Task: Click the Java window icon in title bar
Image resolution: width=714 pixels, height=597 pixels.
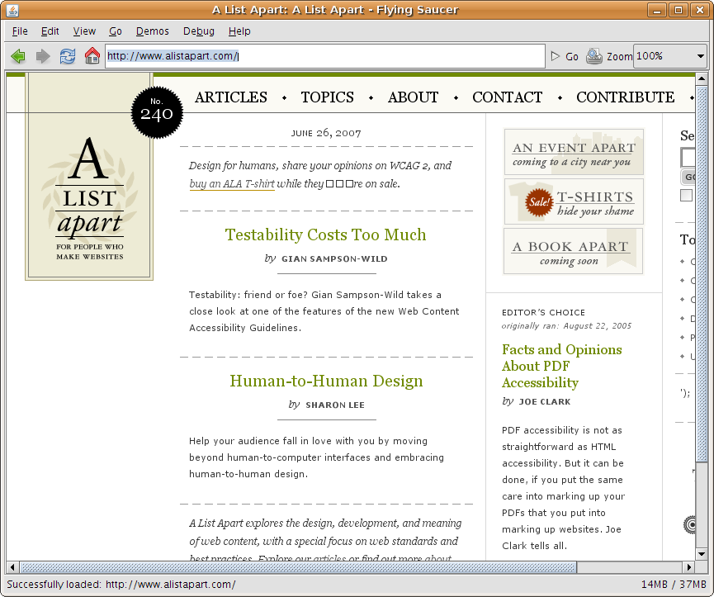Action: click(x=12, y=10)
